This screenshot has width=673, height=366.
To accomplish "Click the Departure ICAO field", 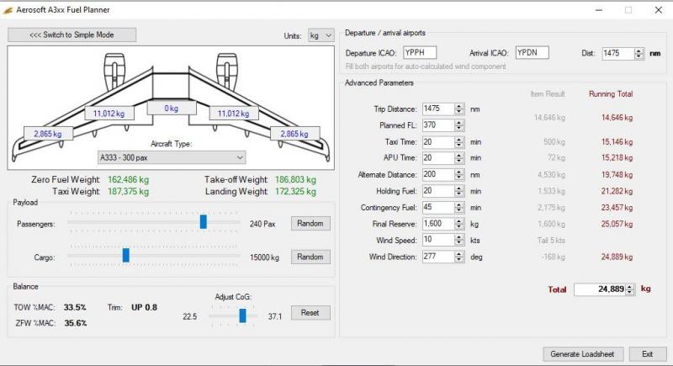I will 420,53.
